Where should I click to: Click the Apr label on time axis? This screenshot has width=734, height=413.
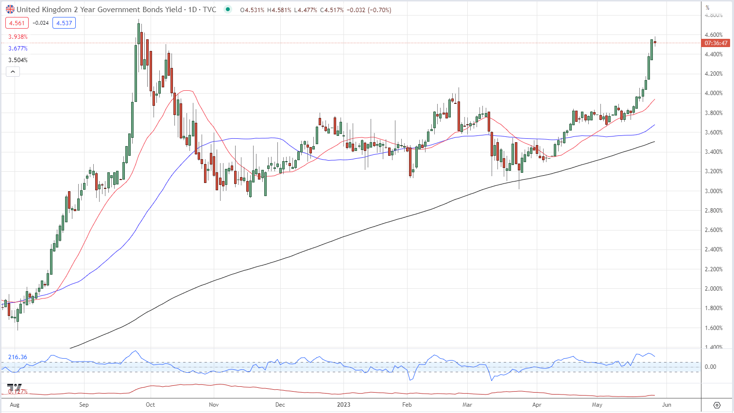pos(537,405)
